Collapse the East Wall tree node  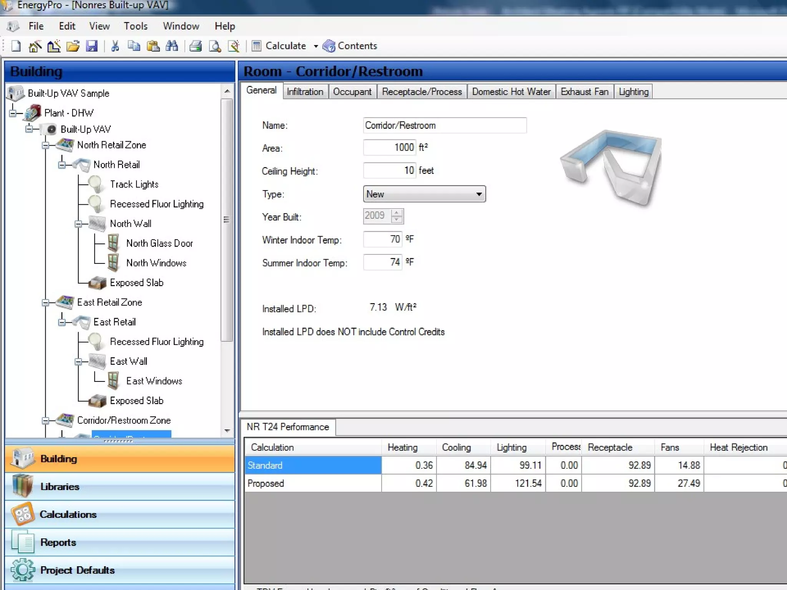(78, 361)
